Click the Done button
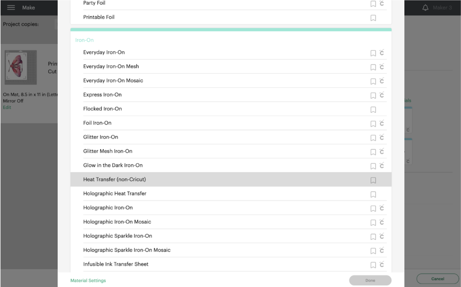 point(370,280)
